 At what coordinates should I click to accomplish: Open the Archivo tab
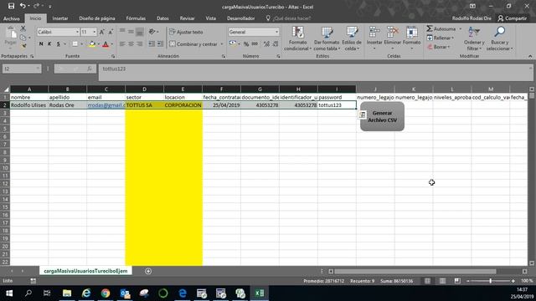12,18
